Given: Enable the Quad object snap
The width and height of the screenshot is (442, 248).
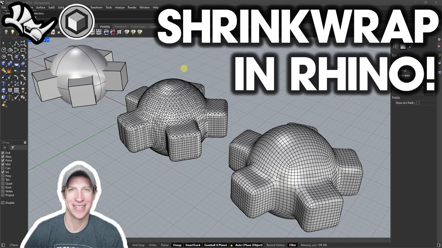Looking at the screenshot, I should coord(3,184).
